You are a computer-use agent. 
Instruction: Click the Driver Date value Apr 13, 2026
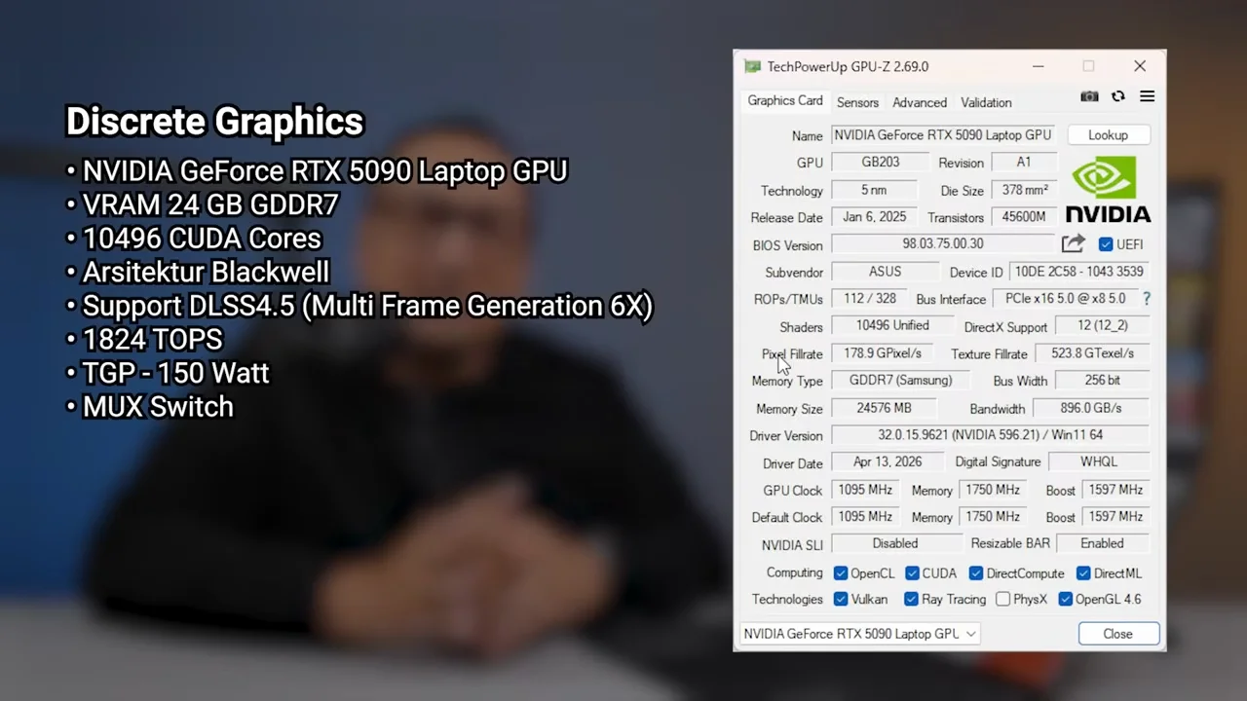tap(888, 462)
